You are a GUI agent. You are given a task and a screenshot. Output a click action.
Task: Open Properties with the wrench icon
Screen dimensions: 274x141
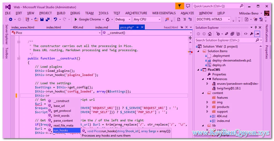251,34
